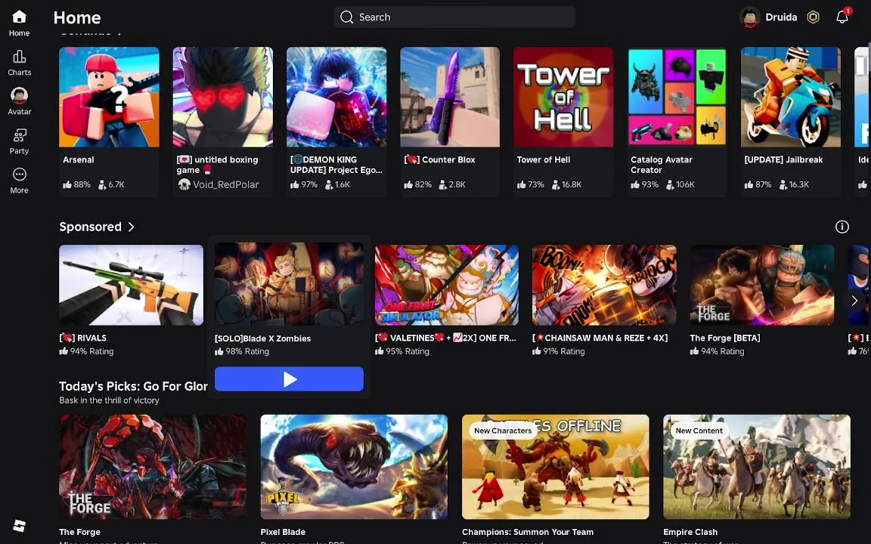Click the Roblox logo icon at sidebar bottom
The width and height of the screenshot is (871, 544).
(20, 526)
